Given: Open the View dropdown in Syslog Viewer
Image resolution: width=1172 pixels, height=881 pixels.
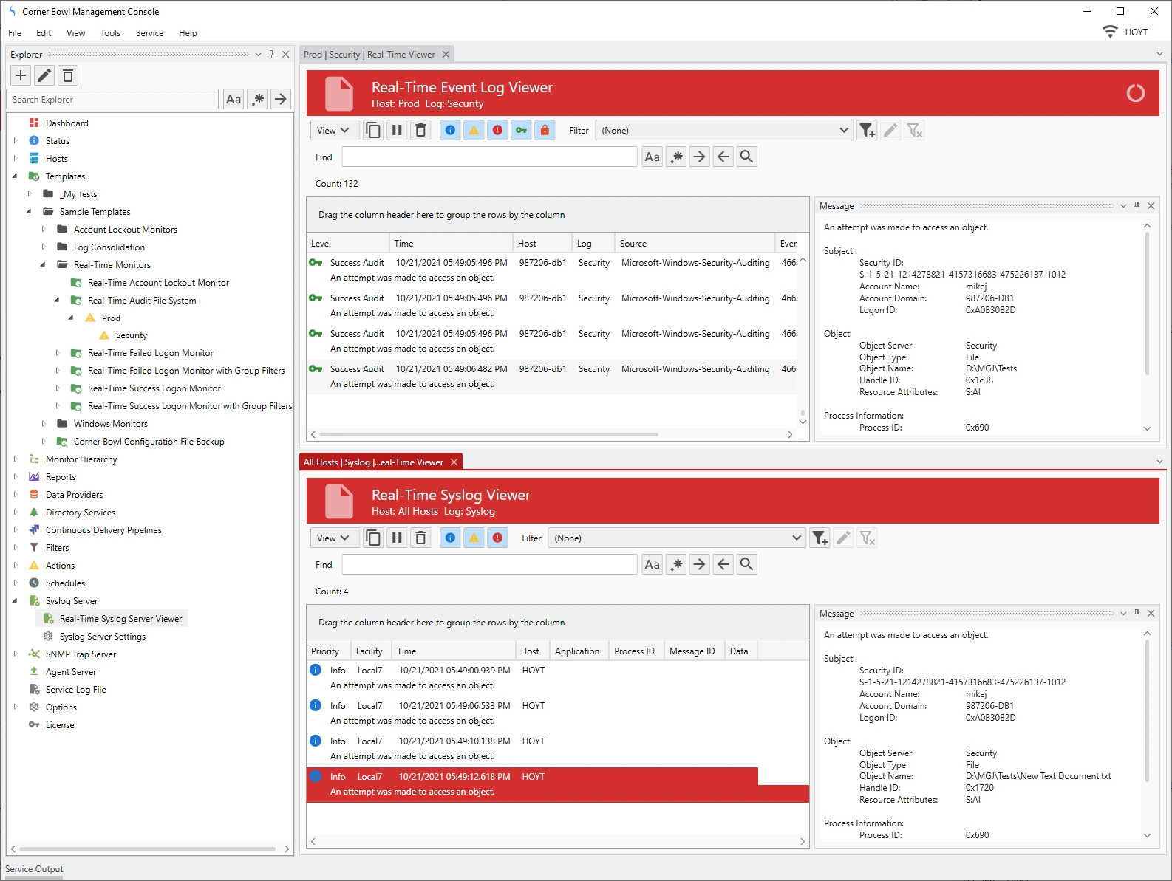Looking at the screenshot, I should (333, 538).
